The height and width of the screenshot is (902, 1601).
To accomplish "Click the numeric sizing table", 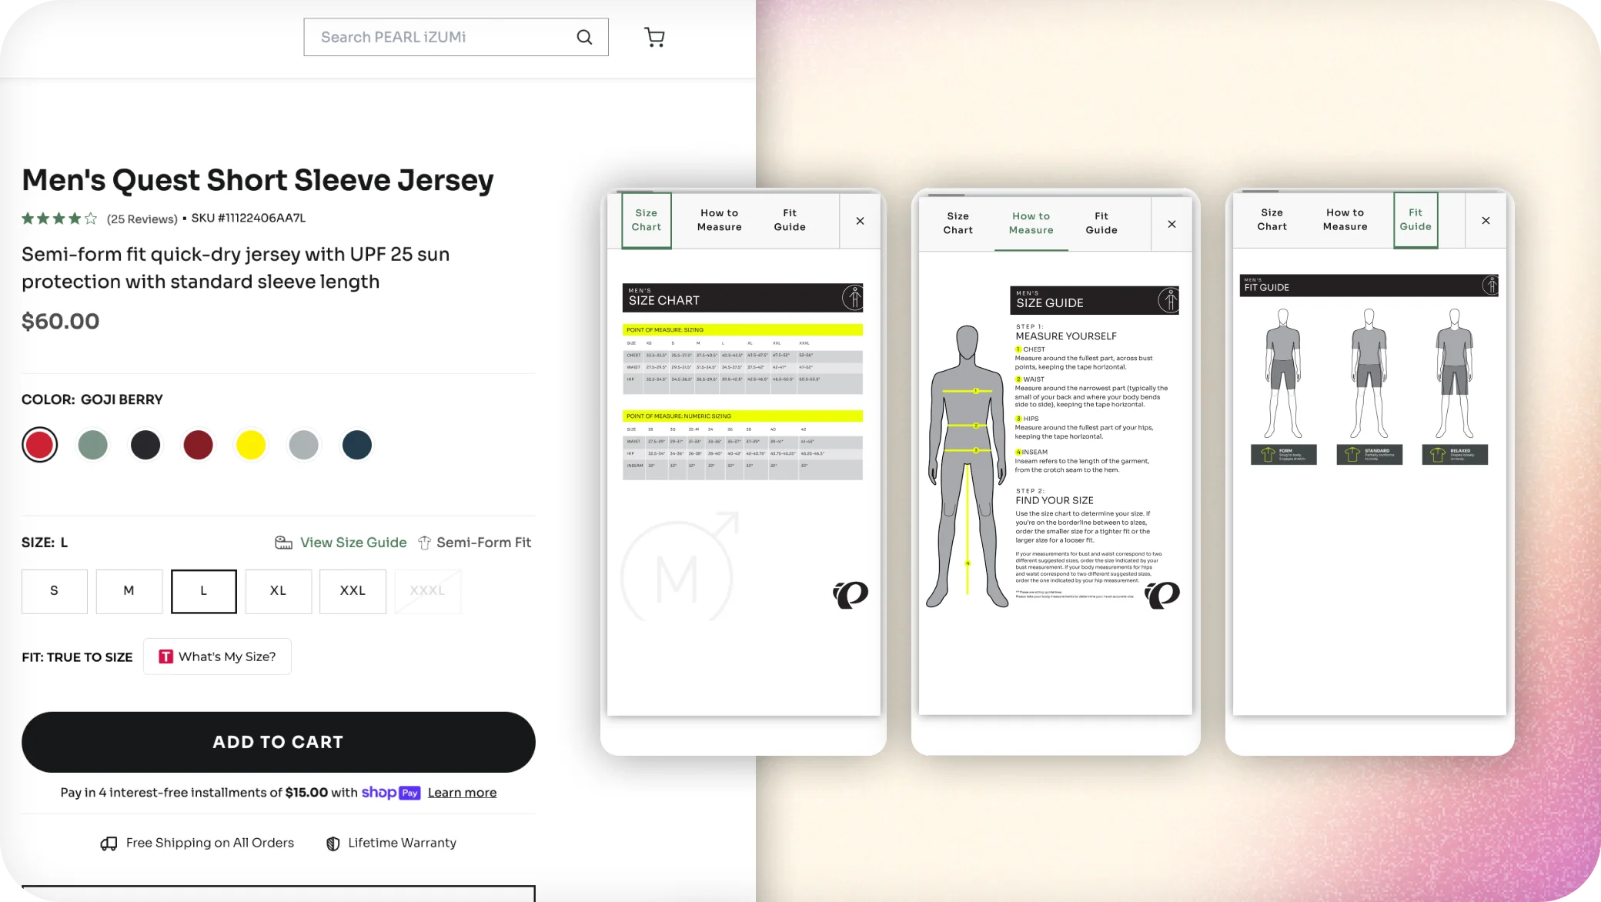I will [743, 446].
